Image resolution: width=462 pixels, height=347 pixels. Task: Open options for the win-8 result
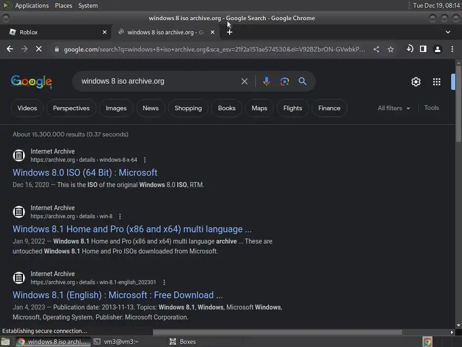(120, 216)
